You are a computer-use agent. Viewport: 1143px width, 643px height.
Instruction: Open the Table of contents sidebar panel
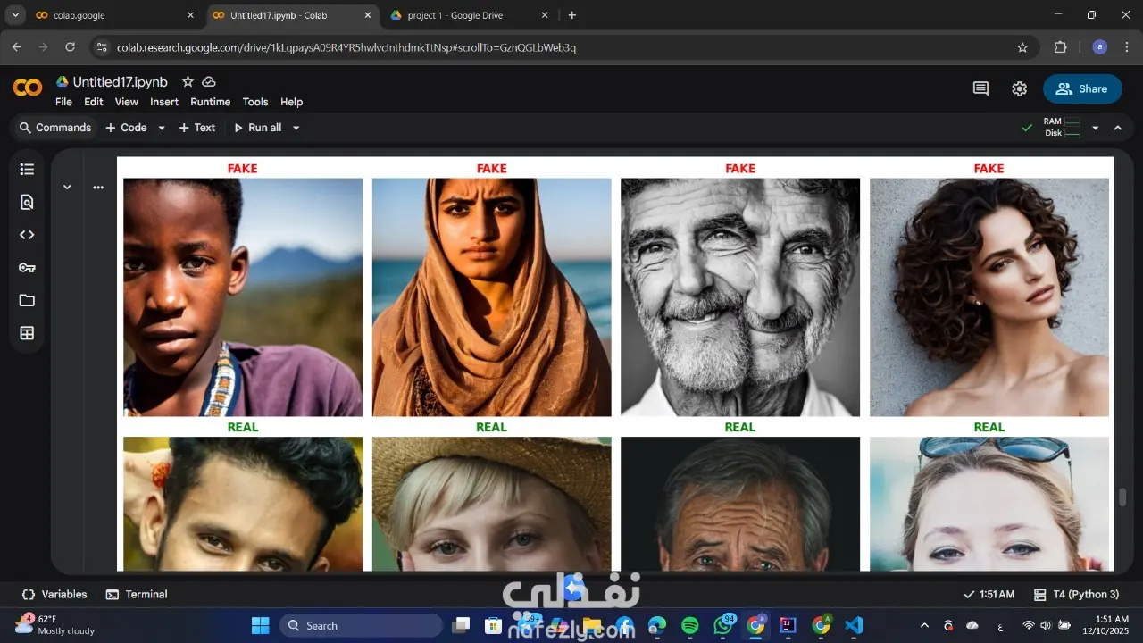tap(27, 170)
